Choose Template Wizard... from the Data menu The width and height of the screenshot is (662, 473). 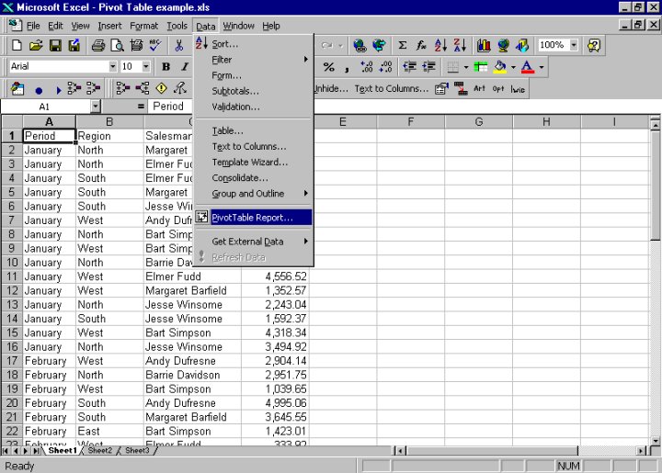[254, 163]
